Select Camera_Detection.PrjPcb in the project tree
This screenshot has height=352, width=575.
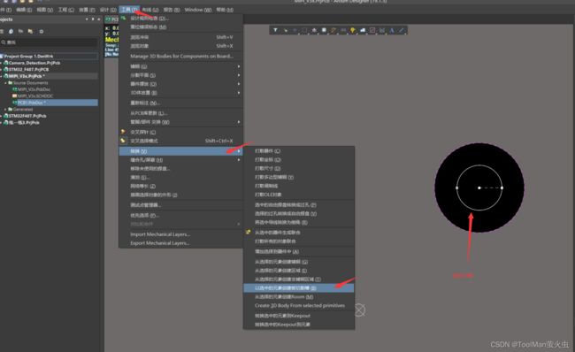coord(34,63)
